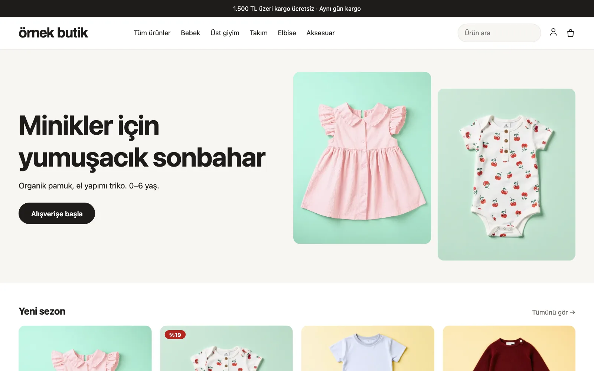
Task: Click the Alışverişe başla button
Action: coord(57,213)
